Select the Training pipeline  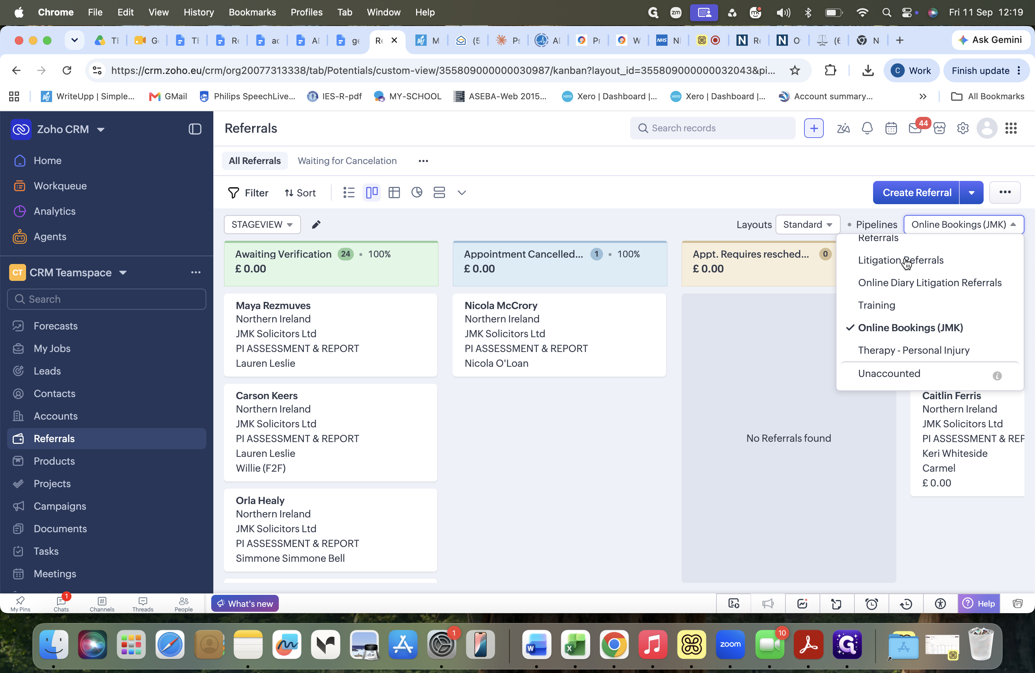876,305
